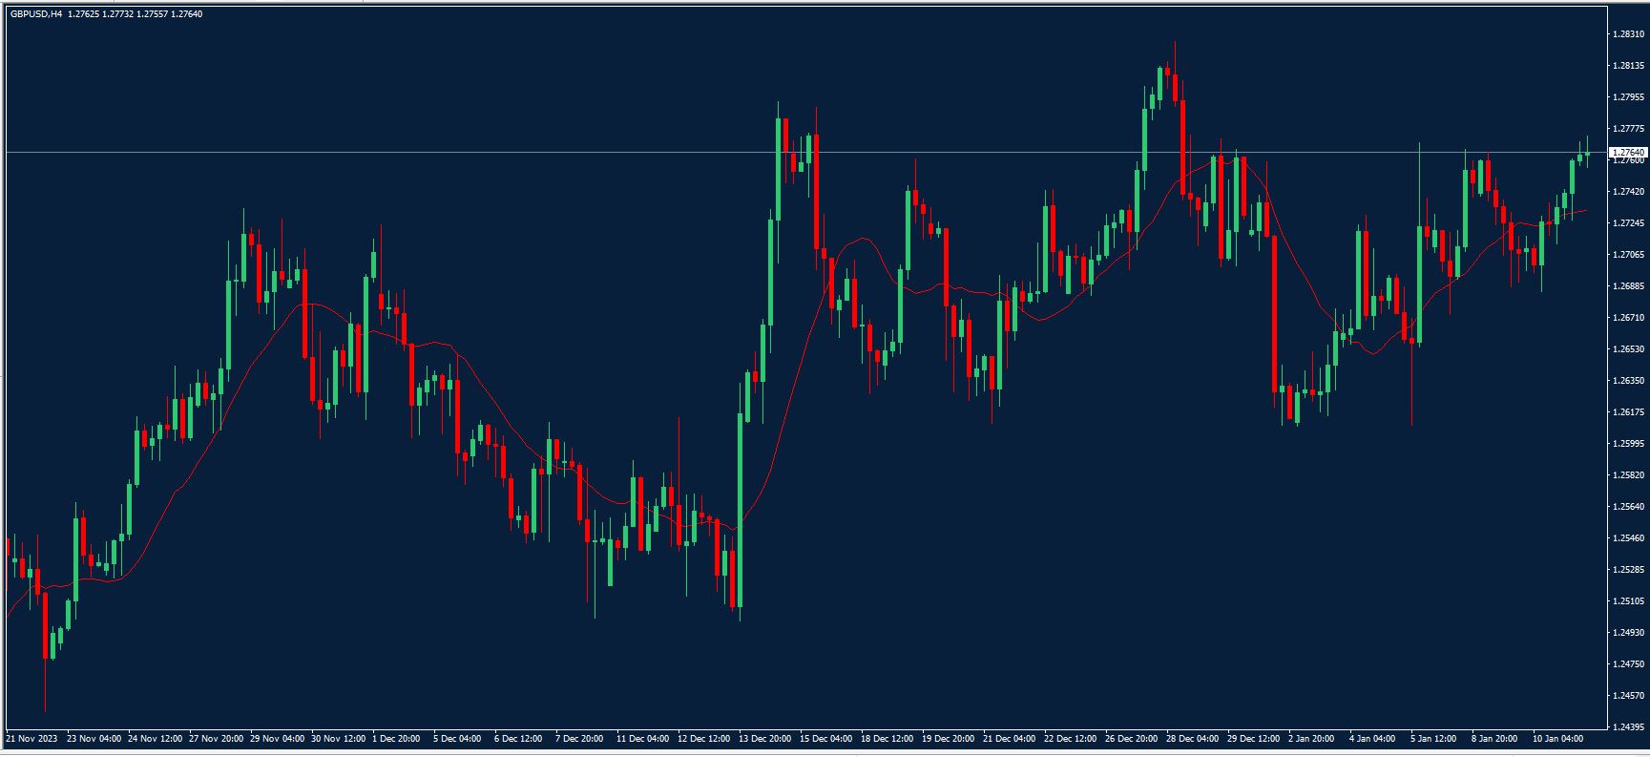
Task: Click the 1.25105 price axis label
Action: 1628,601
